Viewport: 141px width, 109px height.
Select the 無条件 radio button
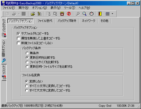[27, 53]
